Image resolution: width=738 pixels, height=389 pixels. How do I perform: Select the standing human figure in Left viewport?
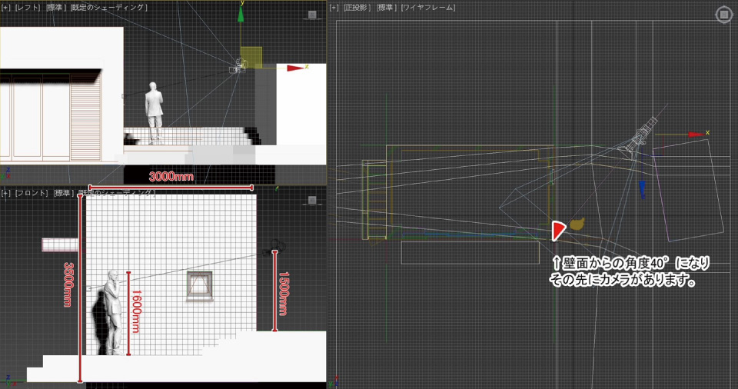tap(154, 113)
